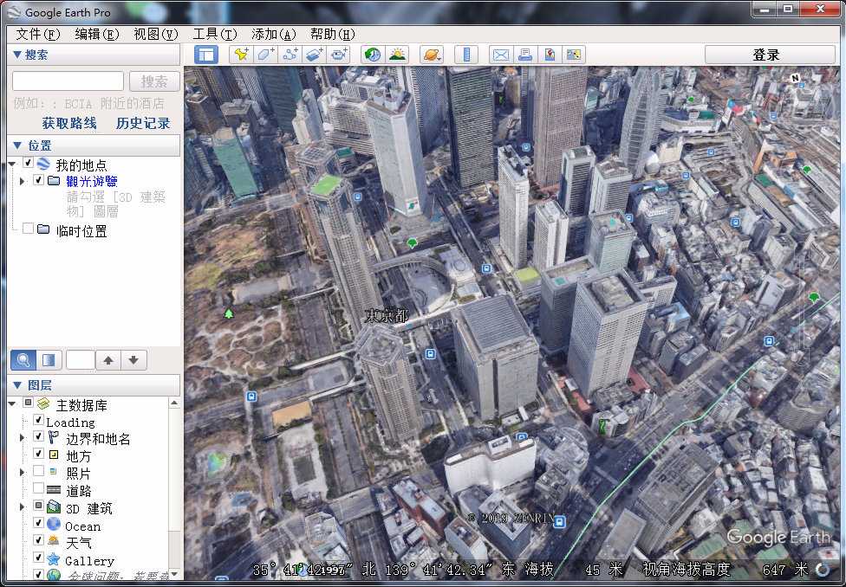
Task: Open the 添加(A) menu
Action: [x=274, y=35]
